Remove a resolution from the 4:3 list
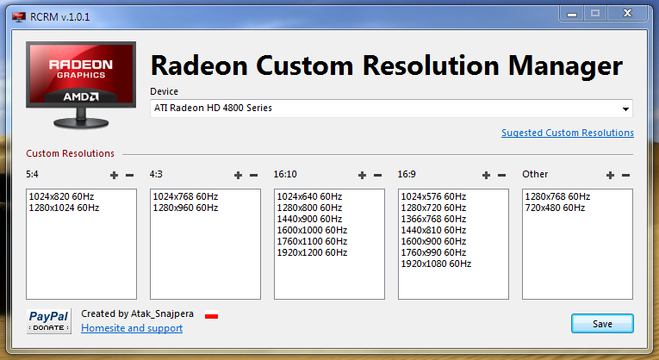Image resolution: width=659 pixels, height=360 pixels. (253, 175)
